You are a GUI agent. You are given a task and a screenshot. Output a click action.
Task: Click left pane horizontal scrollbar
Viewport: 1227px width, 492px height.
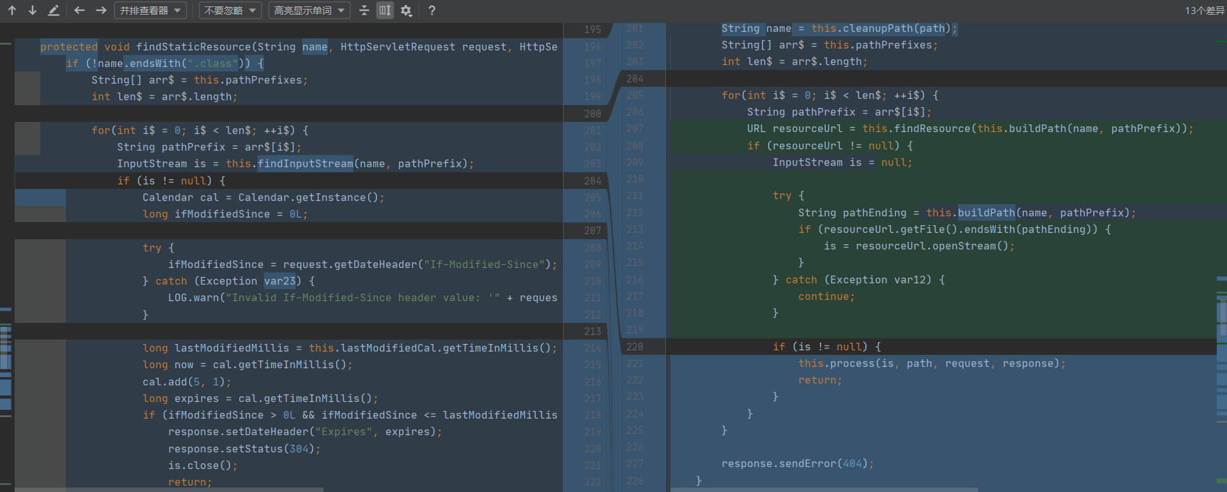pos(169,489)
